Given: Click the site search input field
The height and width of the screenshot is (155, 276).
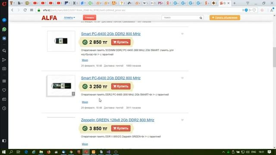Looking at the screenshot, I should click(180, 18).
